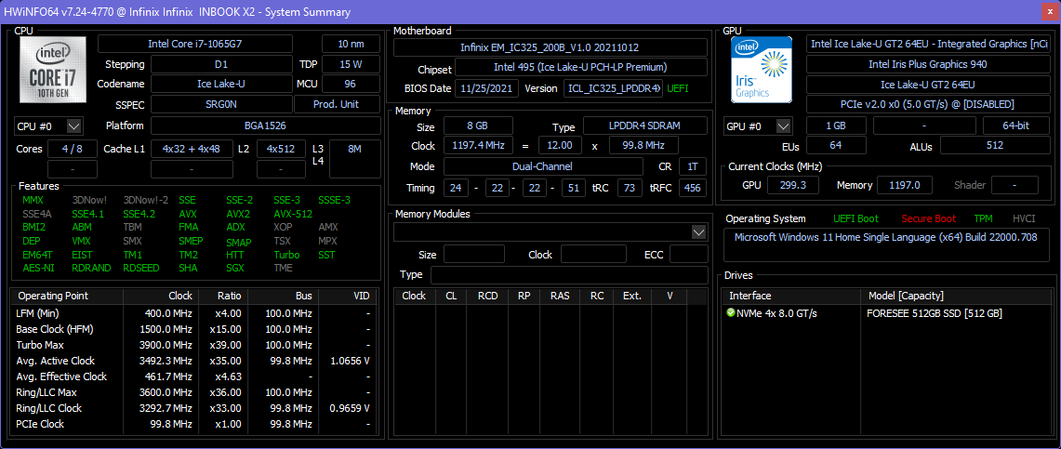Click the Ratio column header in CPU table
This screenshot has width=1061, height=449.
pos(222,297)
